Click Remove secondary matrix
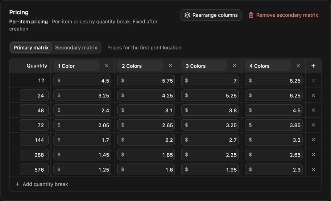Screen dimensions: 331x201 coord(283,15)
